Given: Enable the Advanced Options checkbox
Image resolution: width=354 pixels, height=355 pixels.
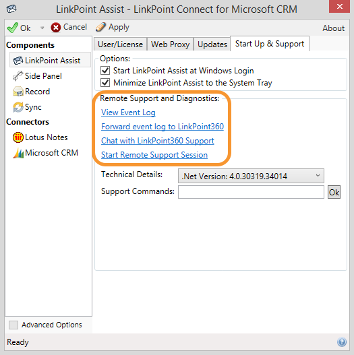Looking at the screenshot, I should [13, 325].
